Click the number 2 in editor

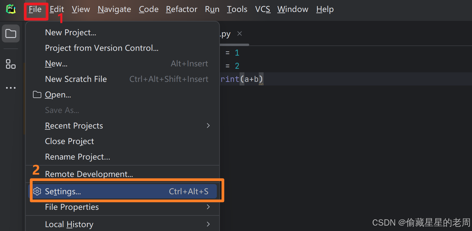237,66
